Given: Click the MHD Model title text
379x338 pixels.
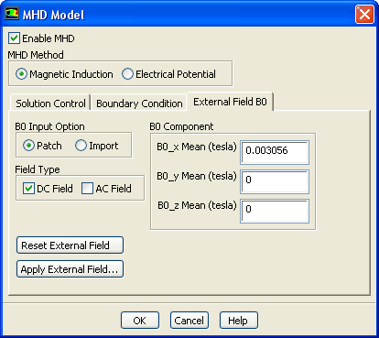Looking at the screenshot, I should [53, 15].
